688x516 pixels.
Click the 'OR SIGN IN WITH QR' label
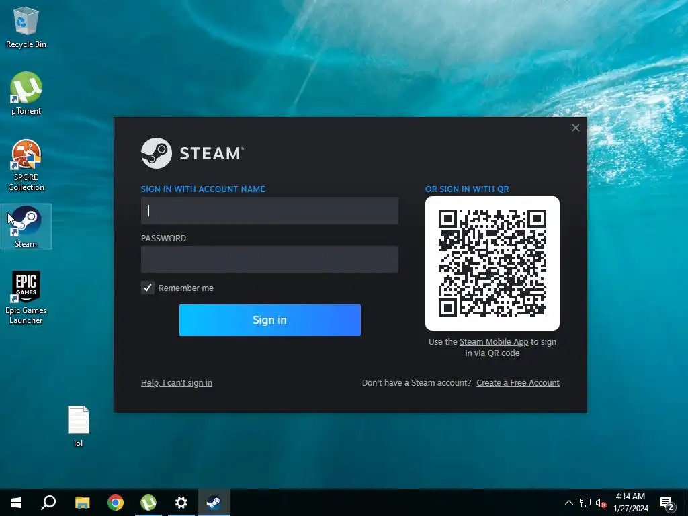click(x=467, y=189)
